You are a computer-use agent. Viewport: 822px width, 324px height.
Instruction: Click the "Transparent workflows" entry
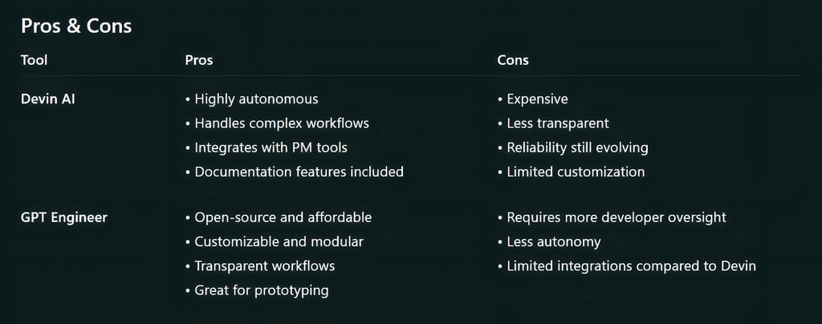tap(264, 265)
